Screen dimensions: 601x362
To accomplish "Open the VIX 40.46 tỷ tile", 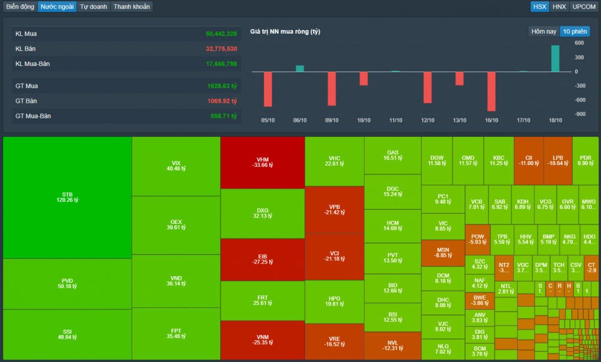I will pyautogui.click(x=176, y=166).
